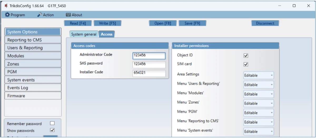Toggle the SIM card checkbox
Screen dimensions: 316x138
(246, 64)
